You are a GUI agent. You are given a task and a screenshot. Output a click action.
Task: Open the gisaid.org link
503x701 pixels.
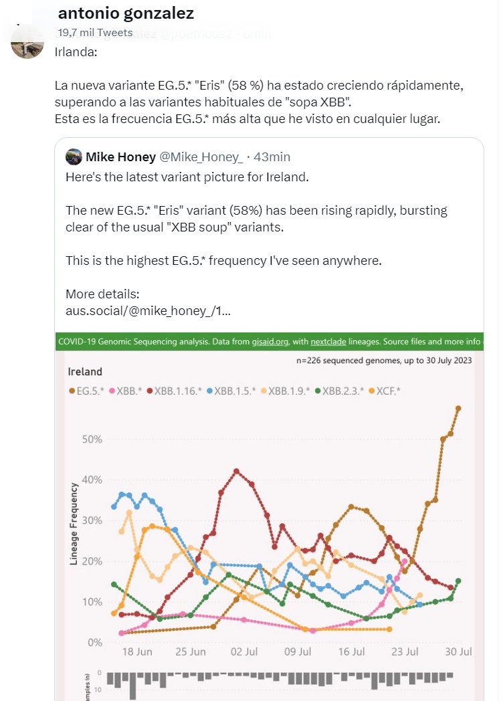pyautogui.click(x=271, y=342)
